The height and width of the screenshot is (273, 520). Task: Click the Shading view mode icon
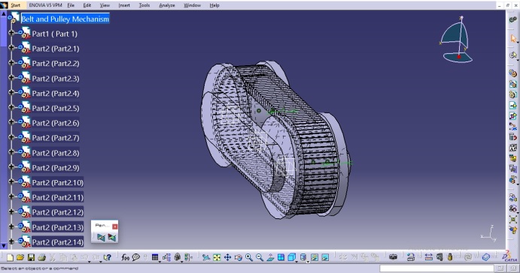coord(303,257)
